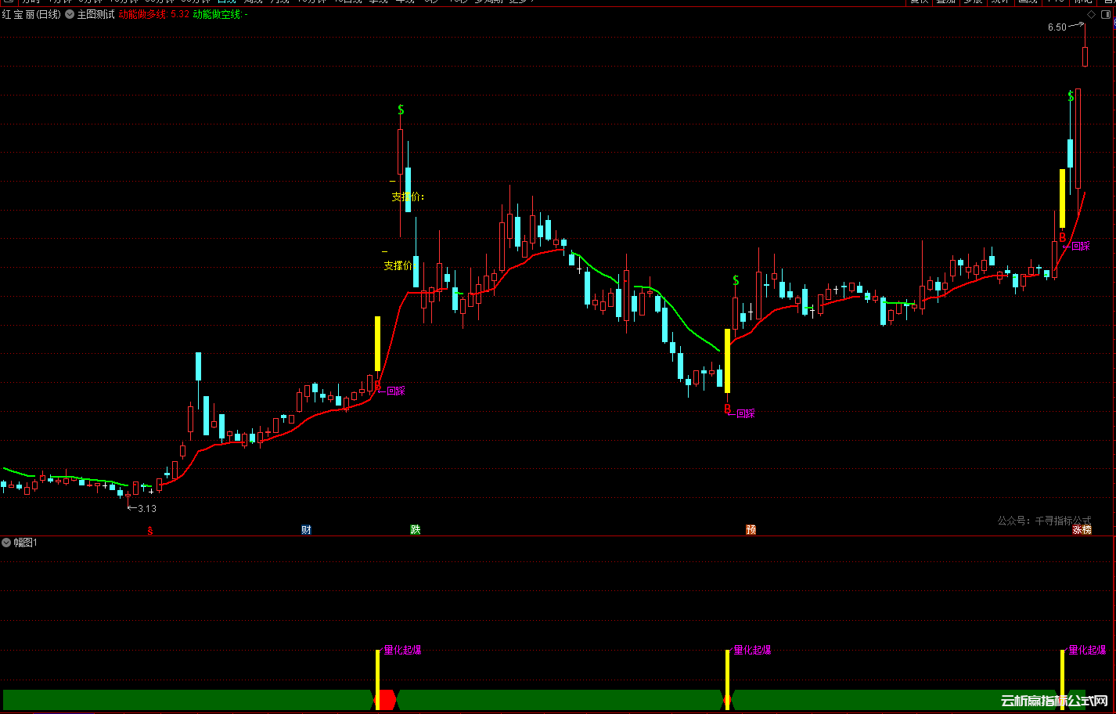1116x714 pixels.
Task: Click the green $ signal above the mid-chart rebound
Action: click(x=736, y=280)
